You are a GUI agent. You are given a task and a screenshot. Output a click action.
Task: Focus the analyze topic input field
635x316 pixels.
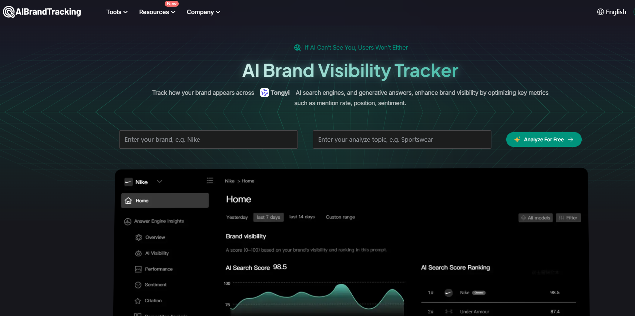click(402, 139)
